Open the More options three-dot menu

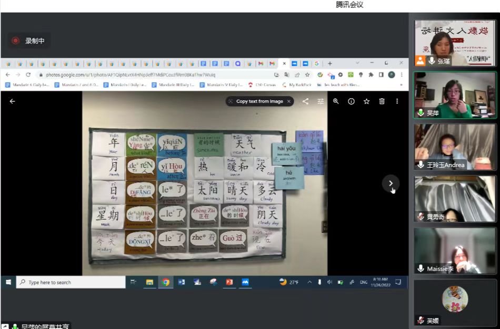point(397,101)
